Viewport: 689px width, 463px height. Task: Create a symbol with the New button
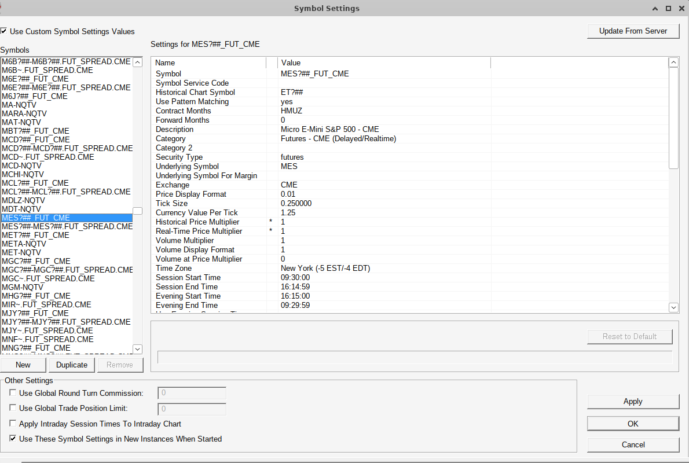coord(23,365)
